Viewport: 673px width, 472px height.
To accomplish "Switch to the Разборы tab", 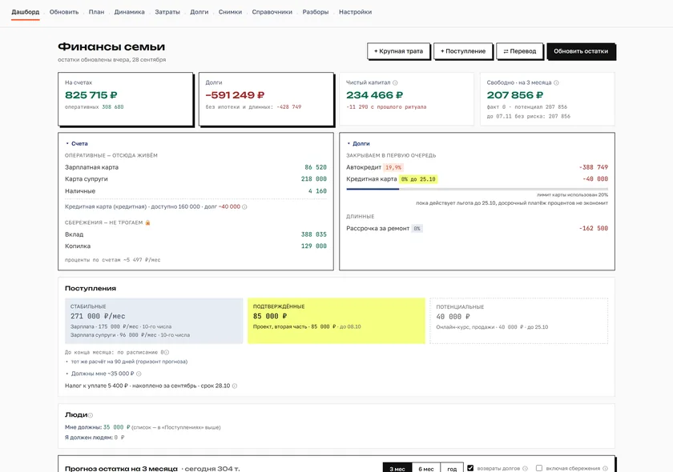I will [316, 12].
